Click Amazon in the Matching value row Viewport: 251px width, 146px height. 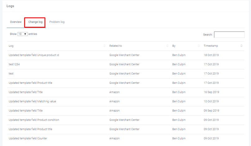[114, 101]
